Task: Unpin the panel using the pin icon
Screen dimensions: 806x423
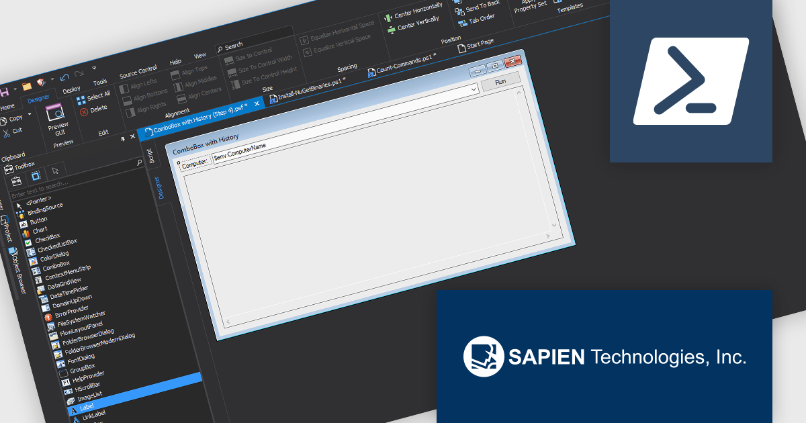Action: pos(123,139)
